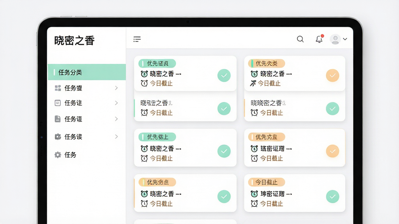The image size is (399, 224).
Task: Click the green 优先…上 priority tag
Action: tap(157, 137)
